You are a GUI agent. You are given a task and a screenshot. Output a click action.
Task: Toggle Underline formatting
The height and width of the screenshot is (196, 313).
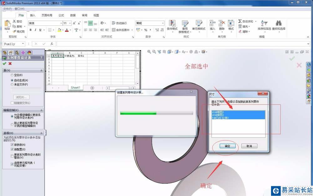[40, 30]
